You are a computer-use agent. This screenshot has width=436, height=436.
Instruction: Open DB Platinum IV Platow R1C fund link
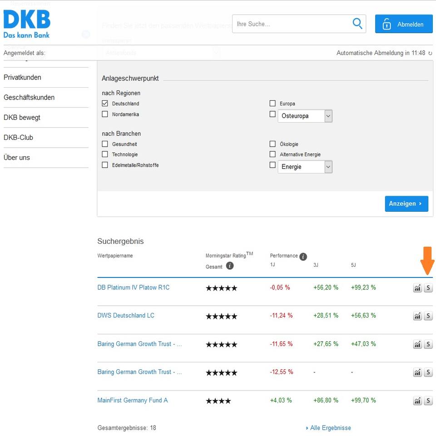(x=133, y=287)
